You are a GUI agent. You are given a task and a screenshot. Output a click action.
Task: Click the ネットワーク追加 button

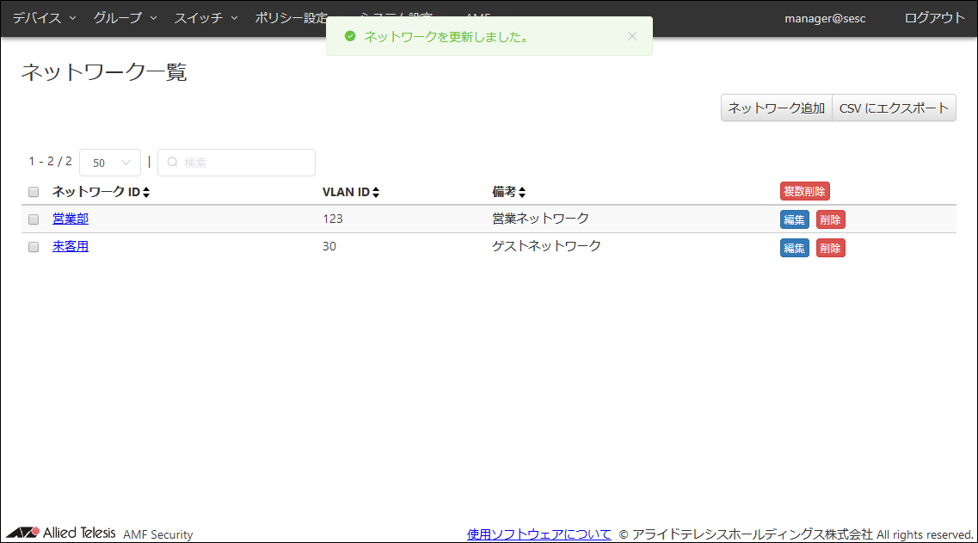[x=776, y=108]
